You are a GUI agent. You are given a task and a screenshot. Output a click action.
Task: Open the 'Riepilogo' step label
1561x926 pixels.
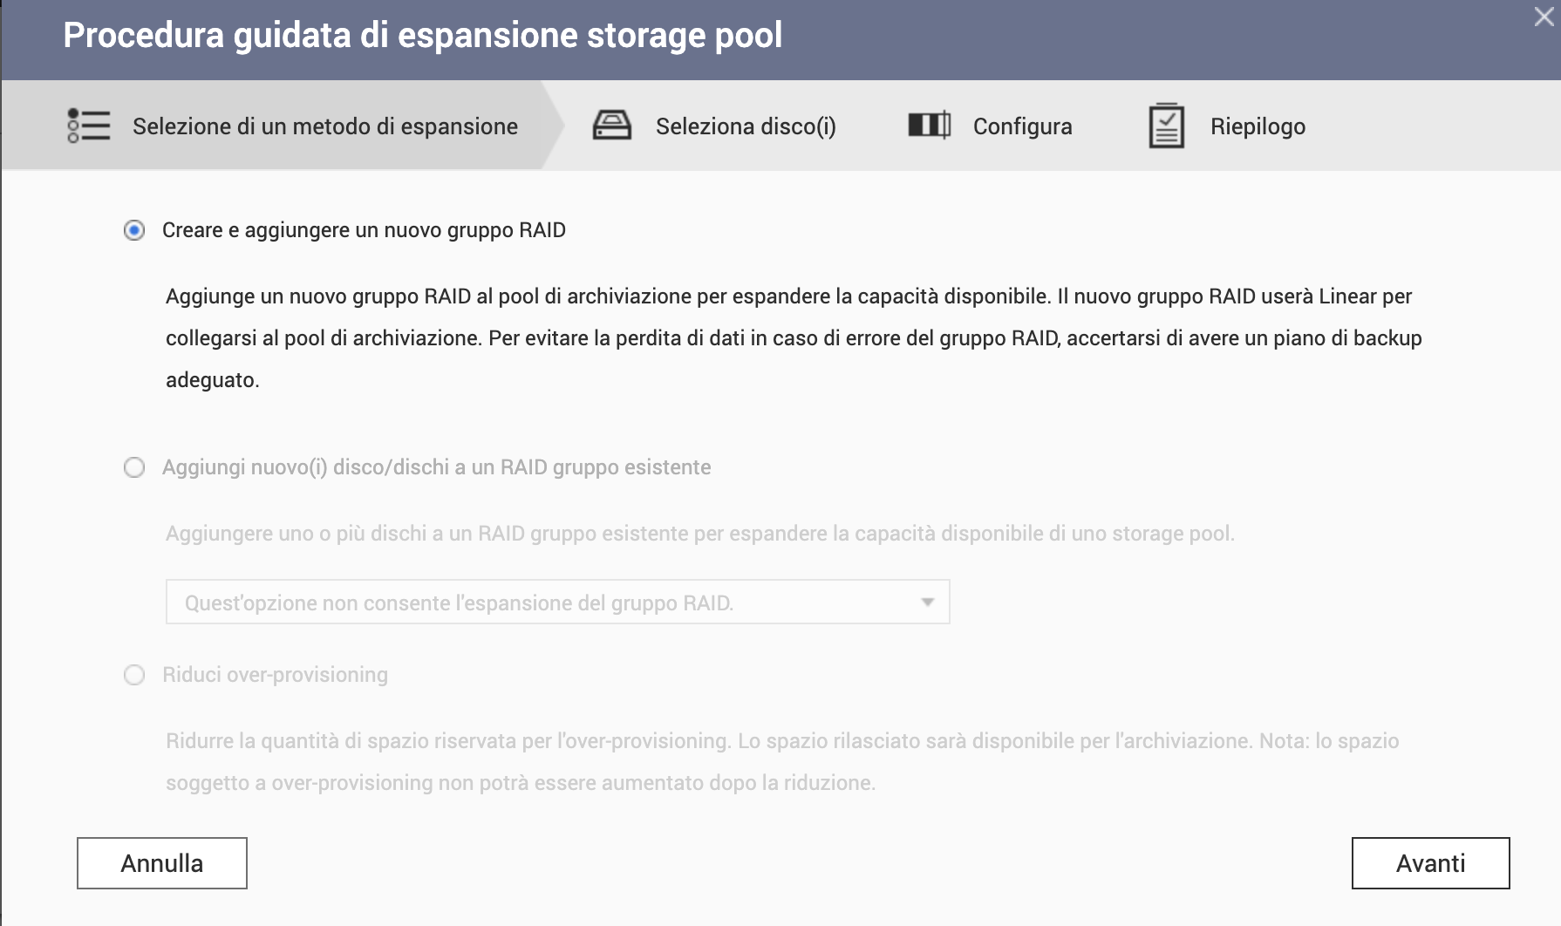pos(1258,126)
